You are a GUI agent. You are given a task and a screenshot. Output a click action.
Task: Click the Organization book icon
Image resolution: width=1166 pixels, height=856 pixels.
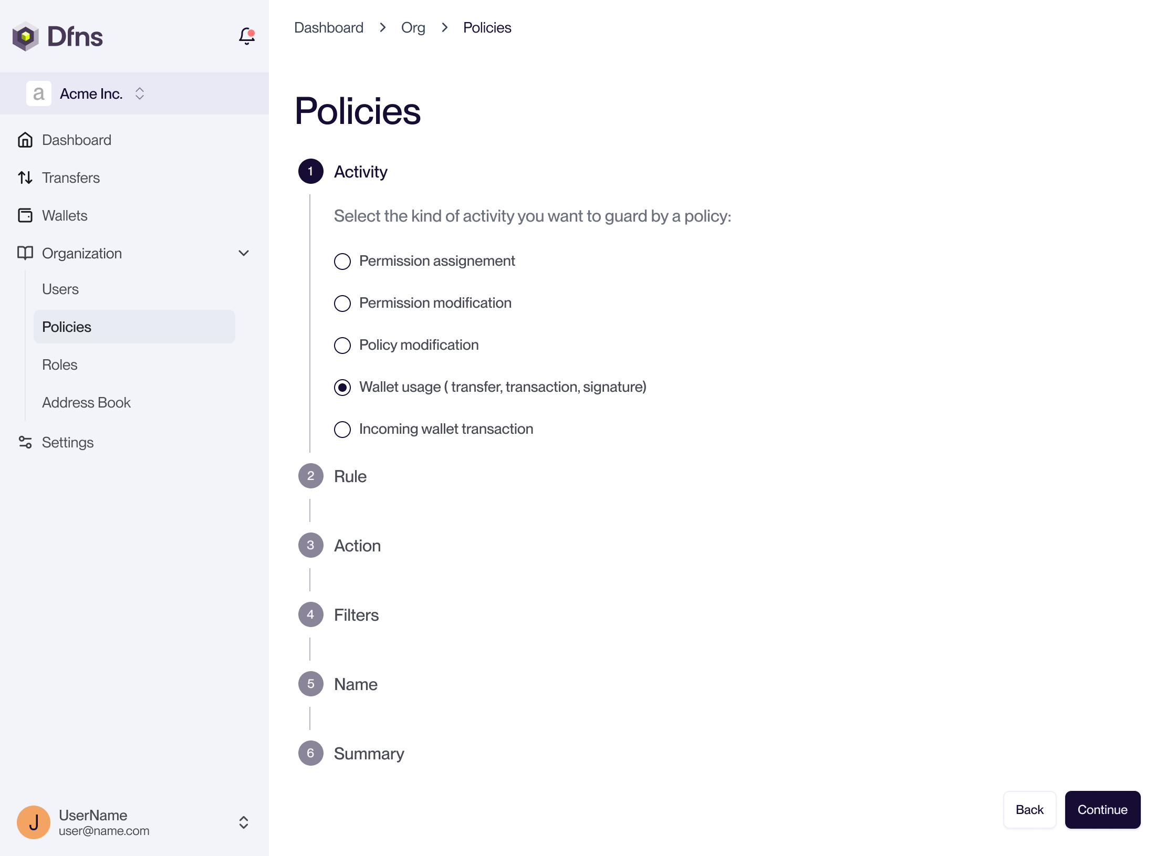pos(25,254)
